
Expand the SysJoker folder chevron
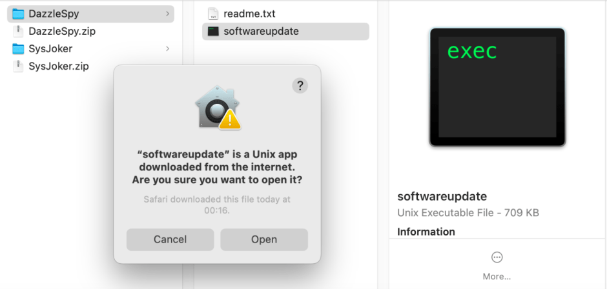(x=168, y=48)
